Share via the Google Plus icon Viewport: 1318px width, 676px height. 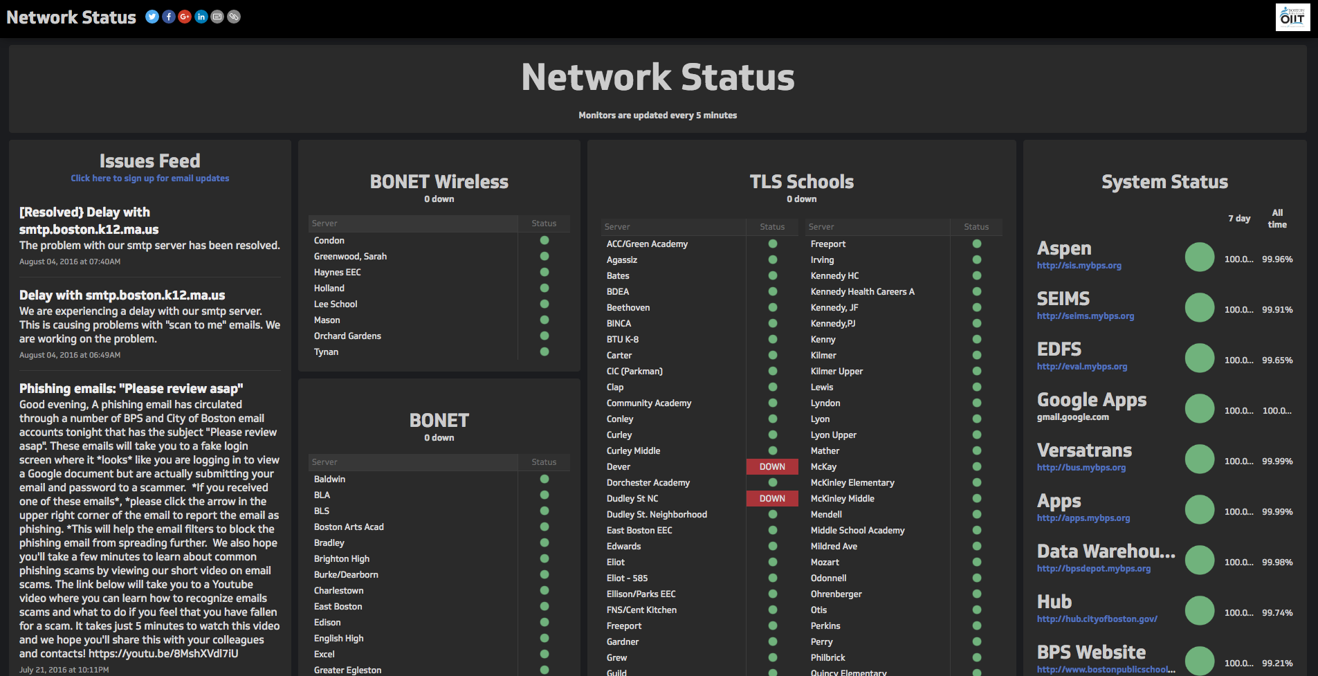(x=185, y=17)
